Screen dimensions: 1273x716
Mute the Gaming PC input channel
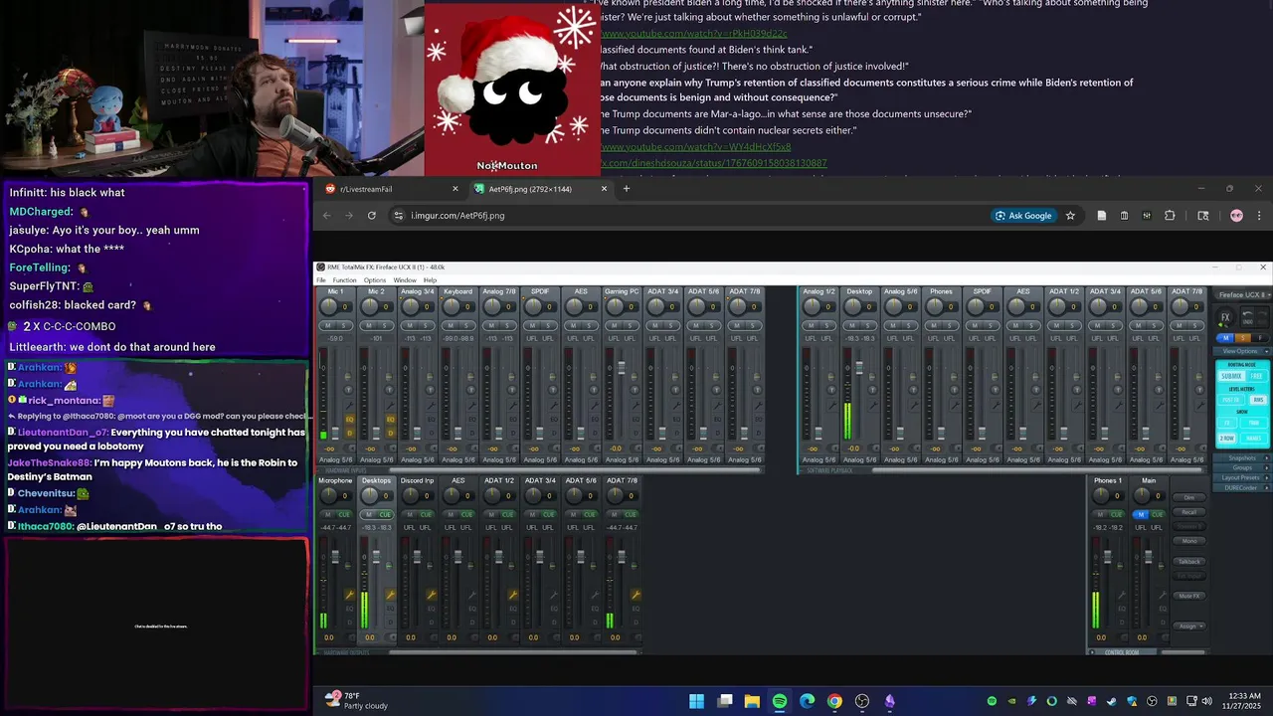point(614,325)
